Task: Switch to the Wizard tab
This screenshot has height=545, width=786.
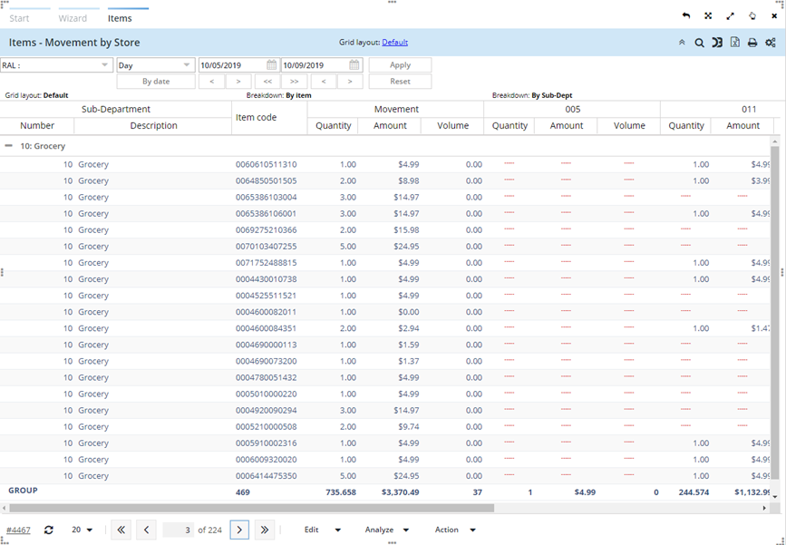Action: tap(73, 18)
